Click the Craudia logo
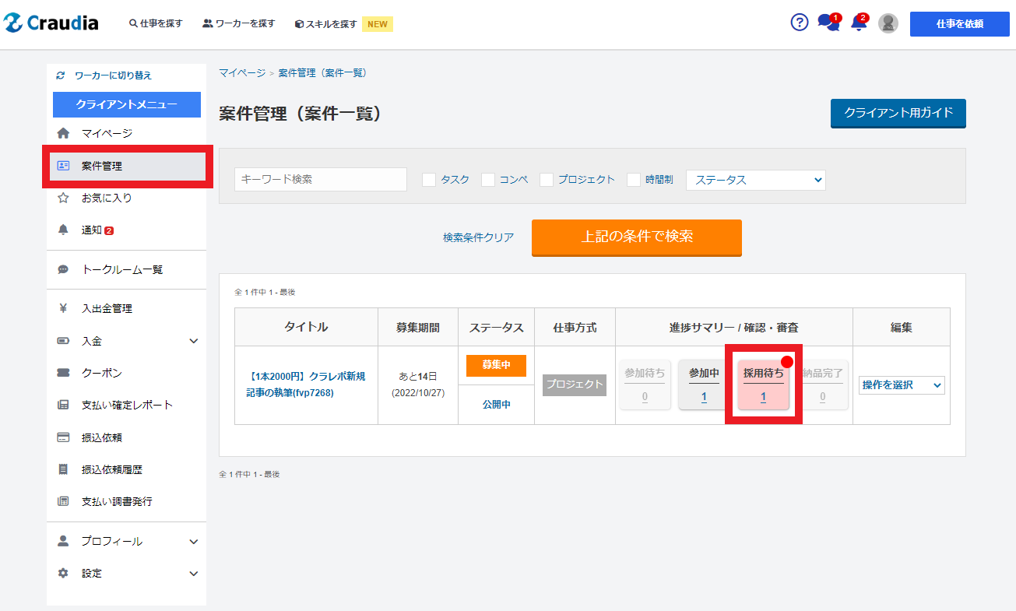This screenshot has width=1016, height=611. click(x=51, y=23)
